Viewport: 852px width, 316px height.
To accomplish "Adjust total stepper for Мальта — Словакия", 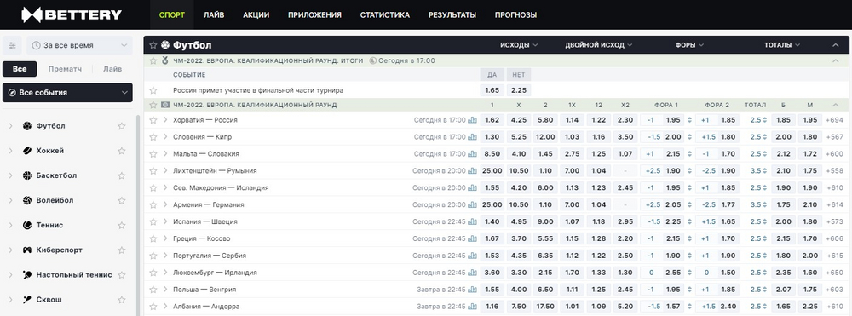I will coord(764,153).
